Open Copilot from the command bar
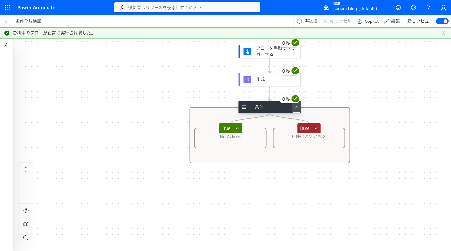Image resolution: width=451 pixels, height=251 pixels. [367, 21]
